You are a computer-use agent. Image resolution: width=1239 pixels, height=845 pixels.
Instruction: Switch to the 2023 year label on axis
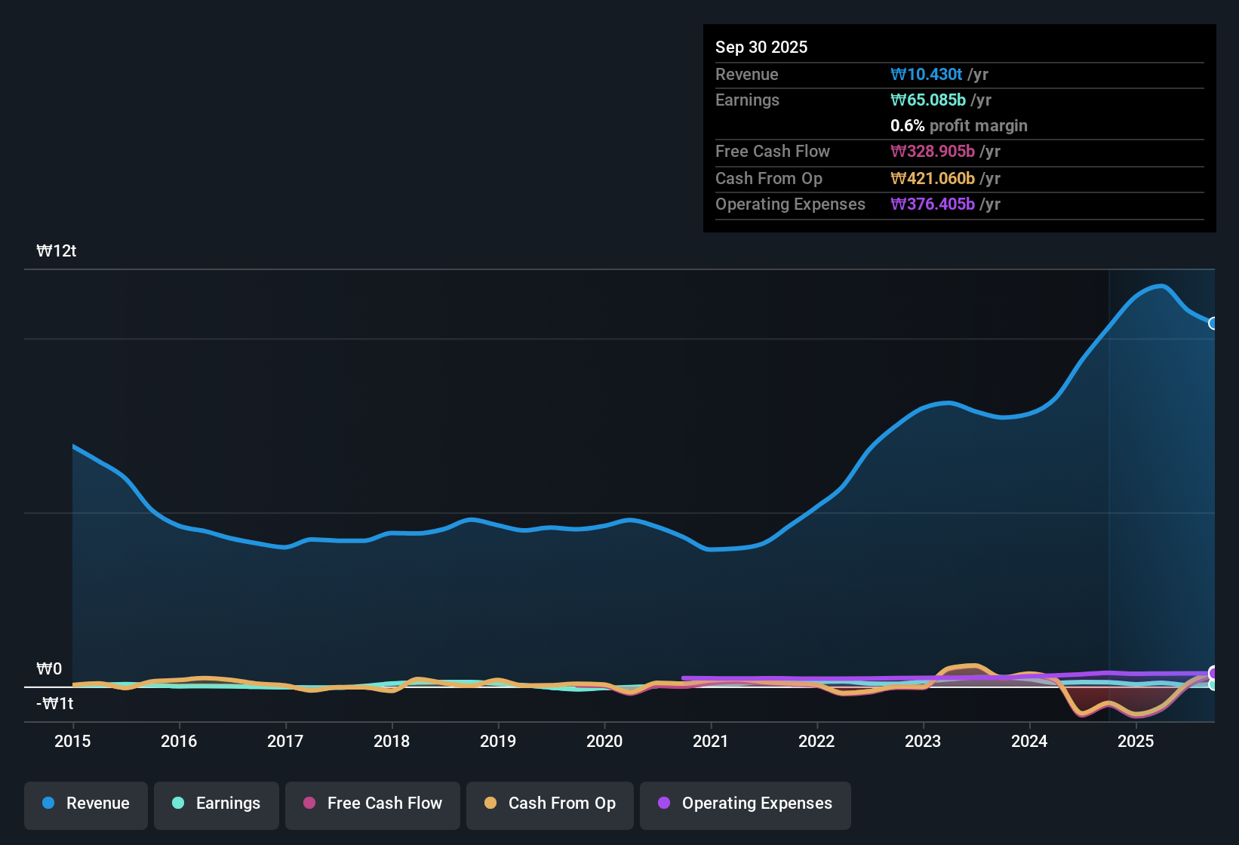click(x=923, y=742)
